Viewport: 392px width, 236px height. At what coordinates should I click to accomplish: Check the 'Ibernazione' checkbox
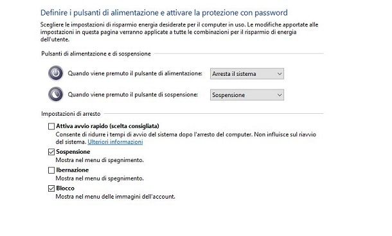(x=51, y=170)
